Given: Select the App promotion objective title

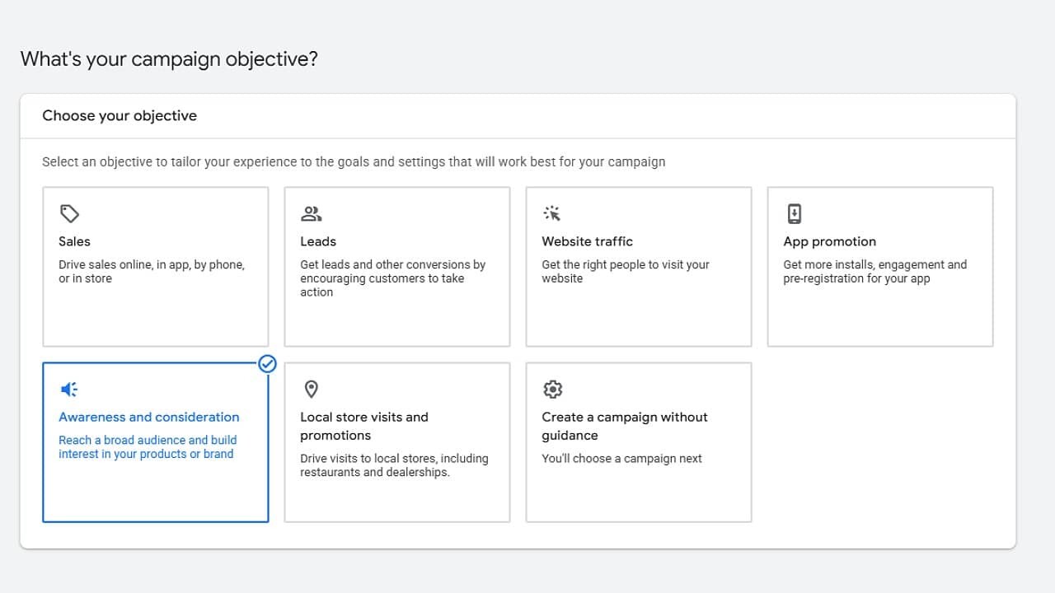Looking at the screenshot, I should (829, 241).
